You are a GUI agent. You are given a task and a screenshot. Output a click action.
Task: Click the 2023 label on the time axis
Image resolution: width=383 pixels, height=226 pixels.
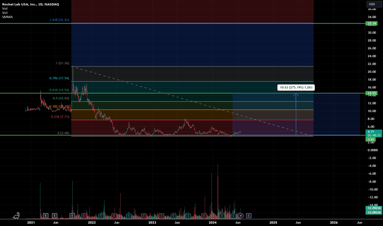pos(152,222)
